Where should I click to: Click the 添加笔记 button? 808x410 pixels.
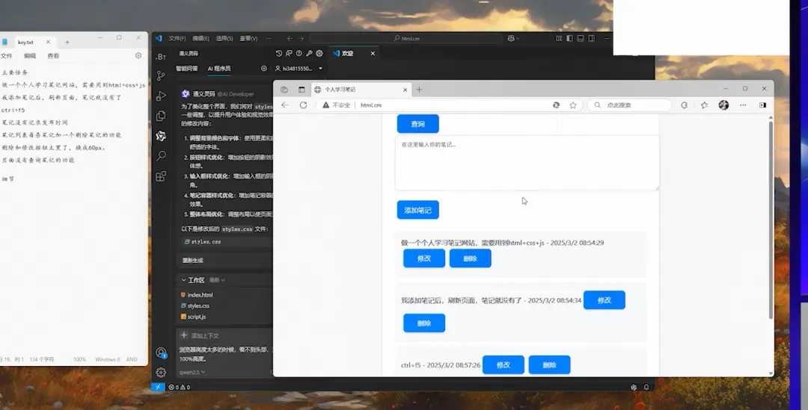tap(418, 210)
